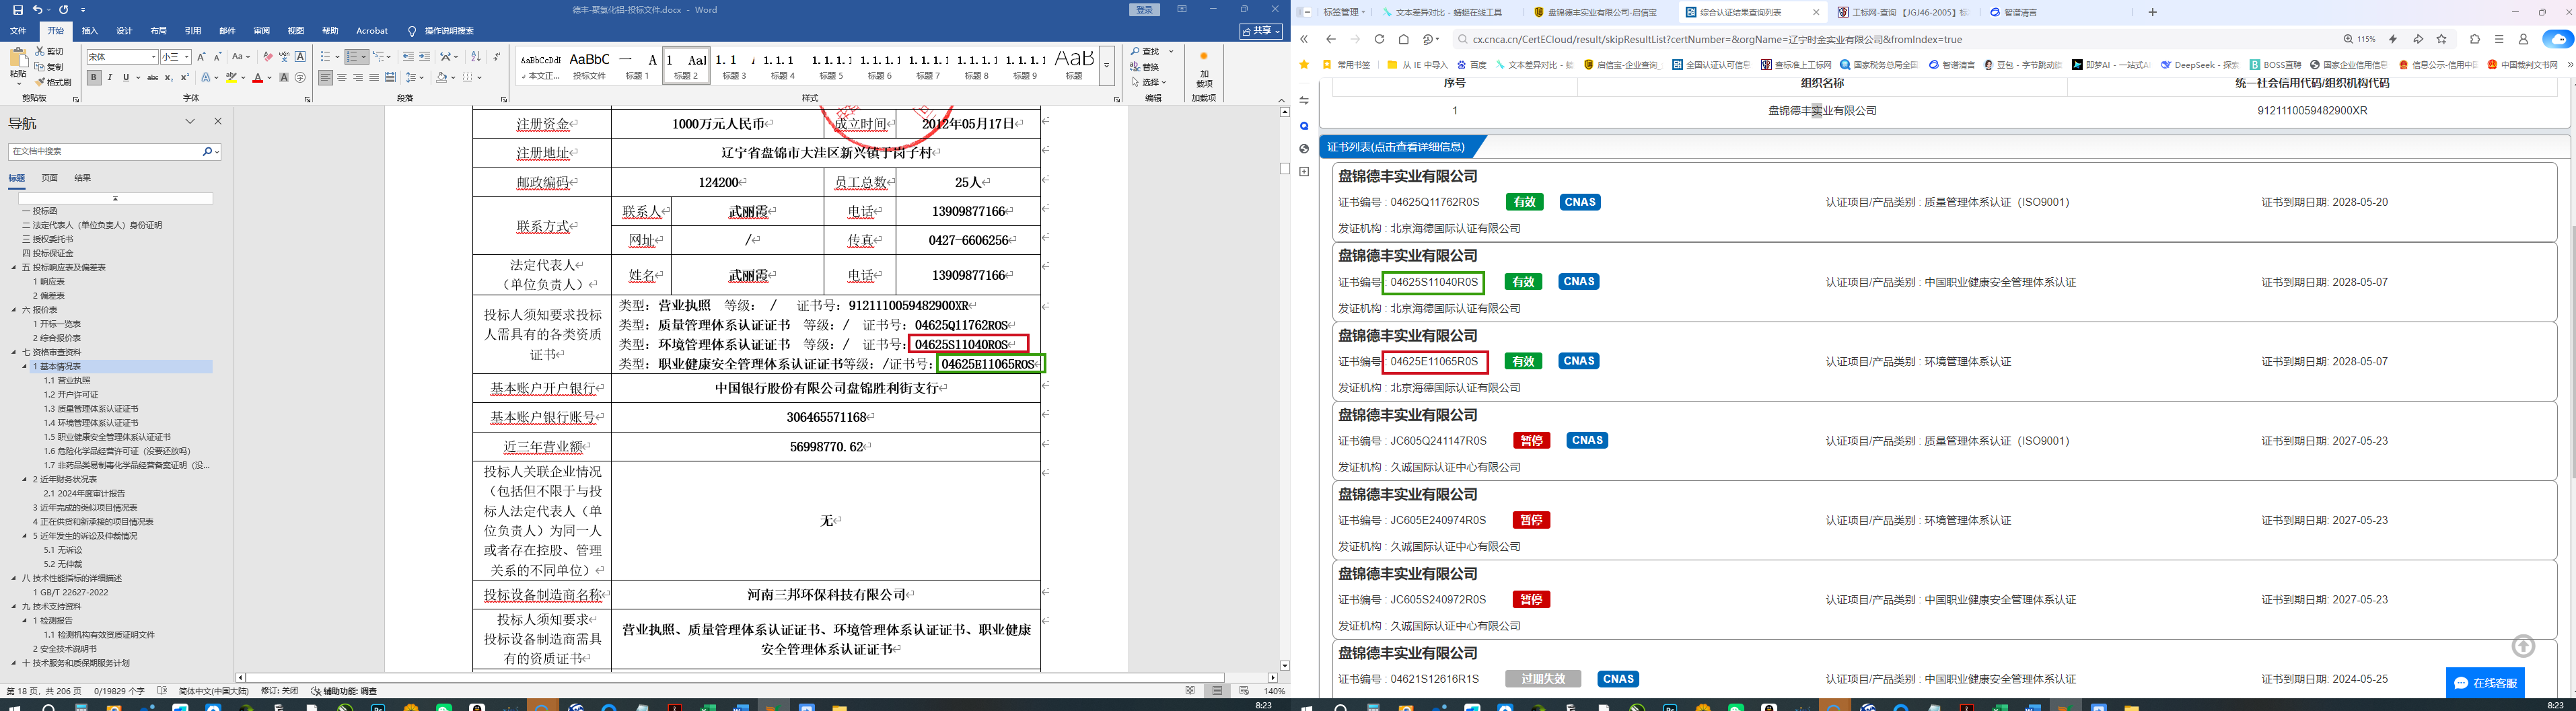Click the scroll-to-top arrow on the webpage
This screenshot has width=2576, height=711.
coord(2523,646)
